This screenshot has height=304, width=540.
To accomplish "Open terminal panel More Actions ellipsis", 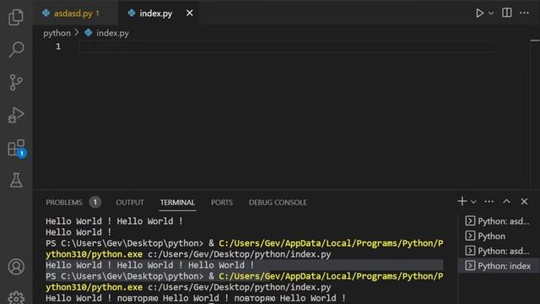I will coord(489,202).
